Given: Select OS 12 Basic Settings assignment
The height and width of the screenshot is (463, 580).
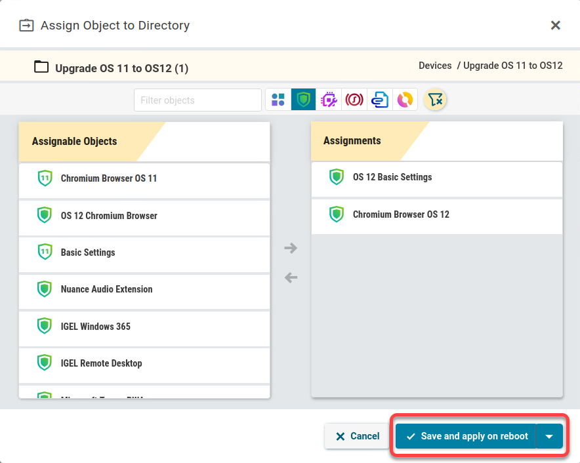Looking at the screenshot, I should pos(392,177).
